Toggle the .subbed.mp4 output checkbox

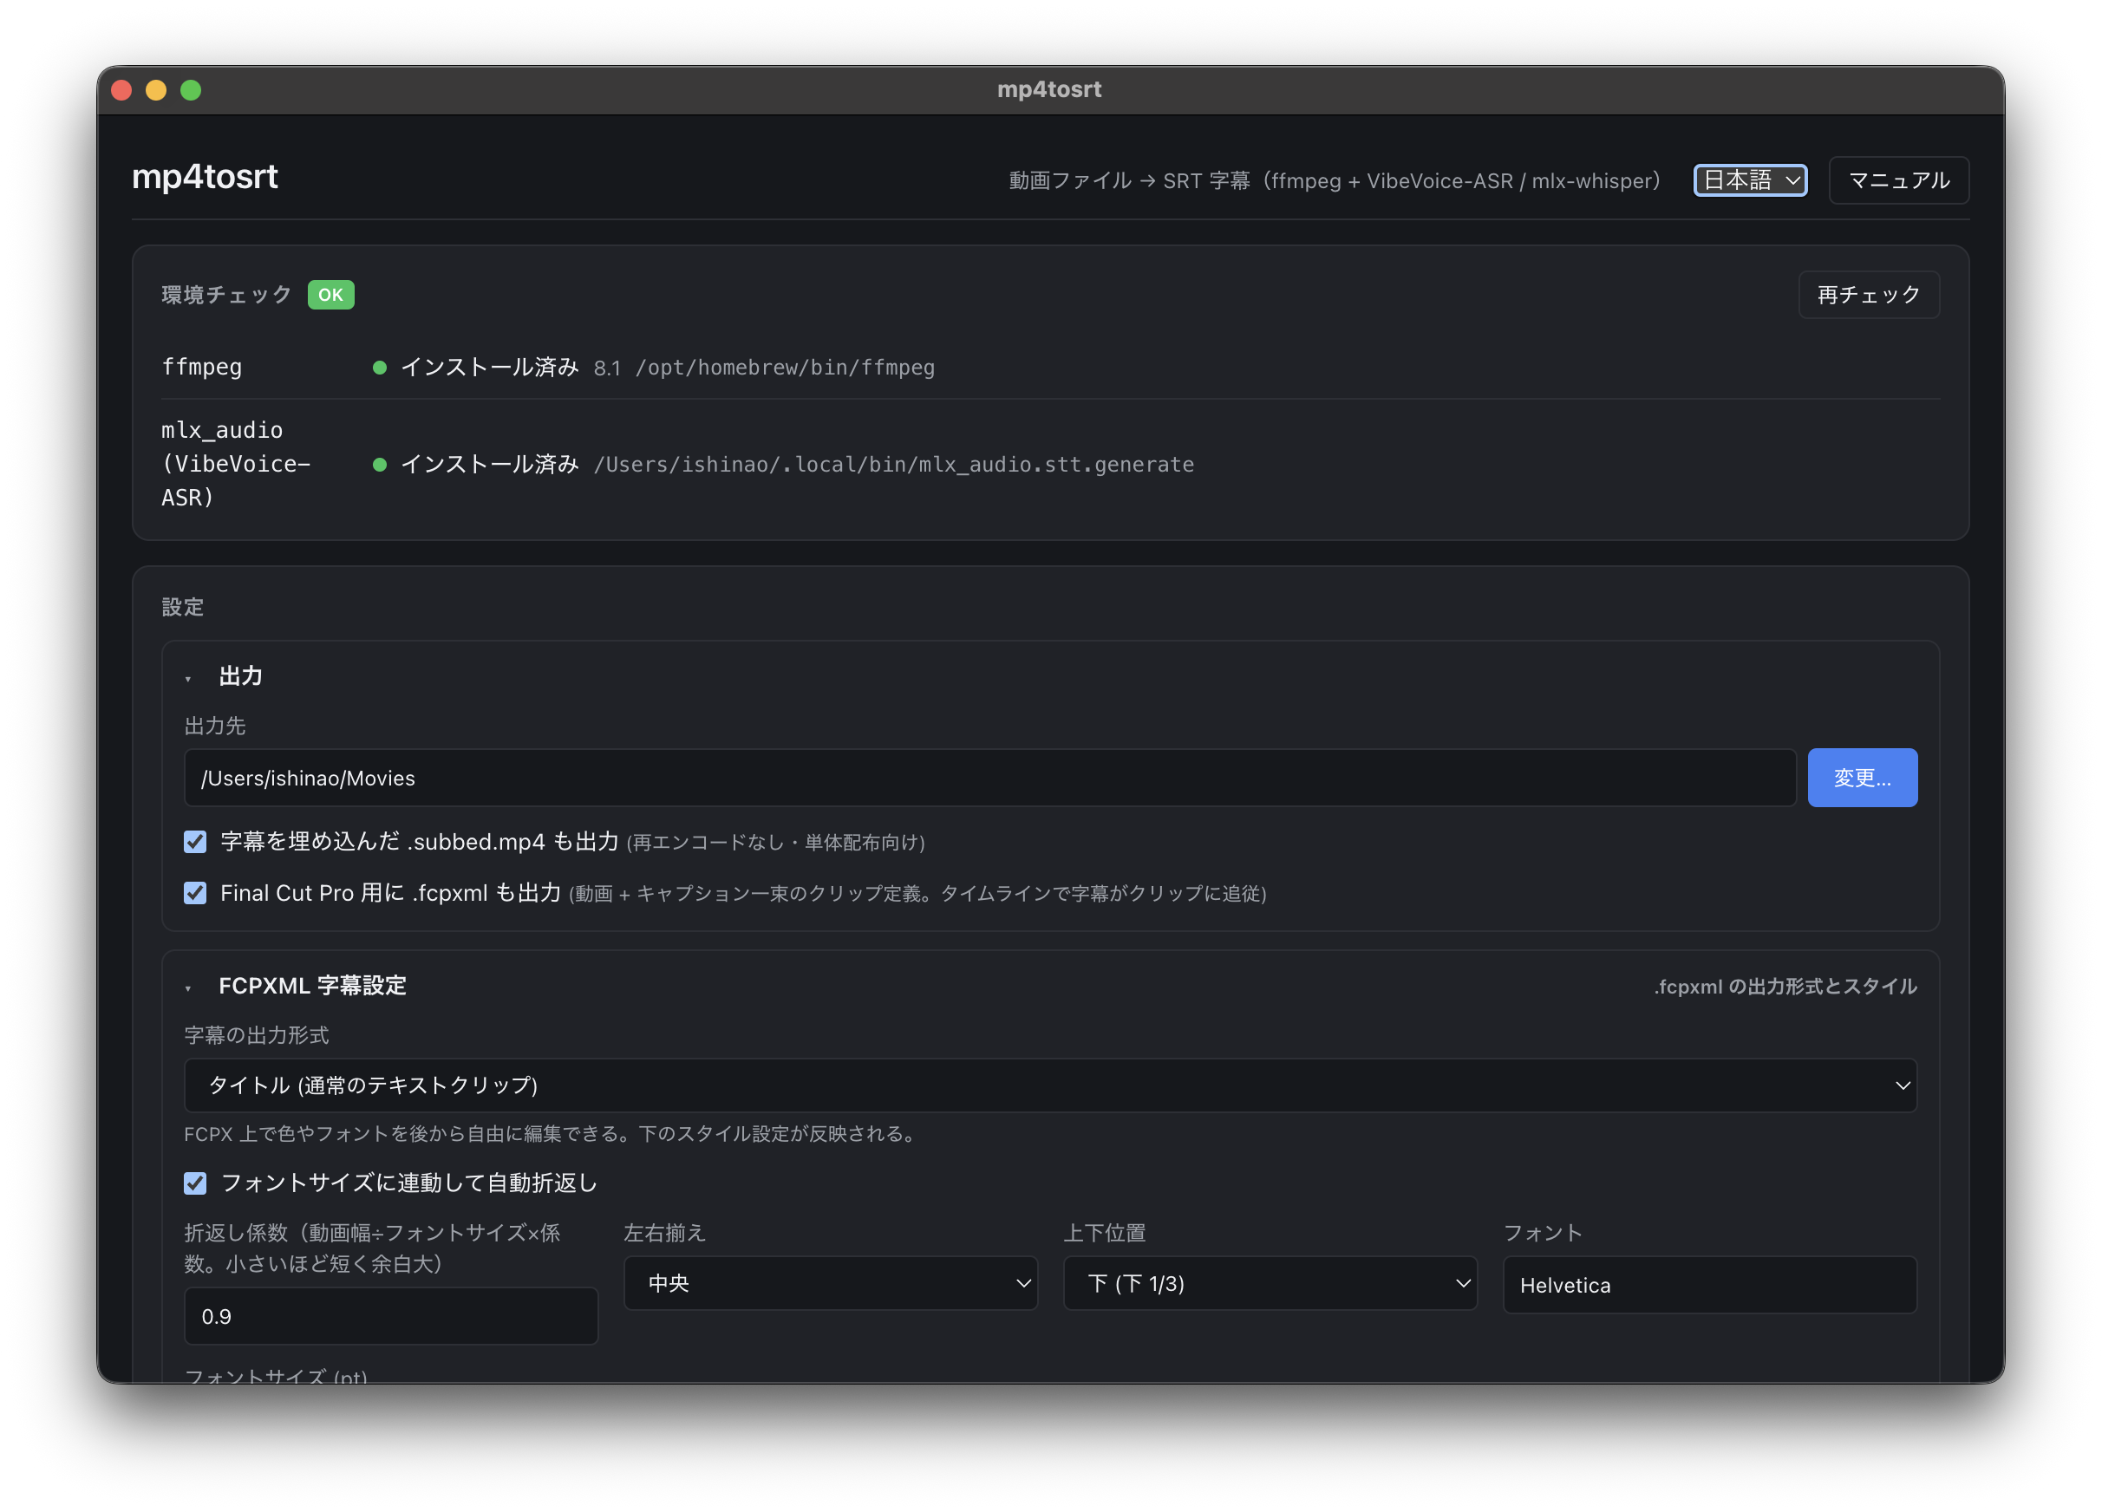[194, 841]
